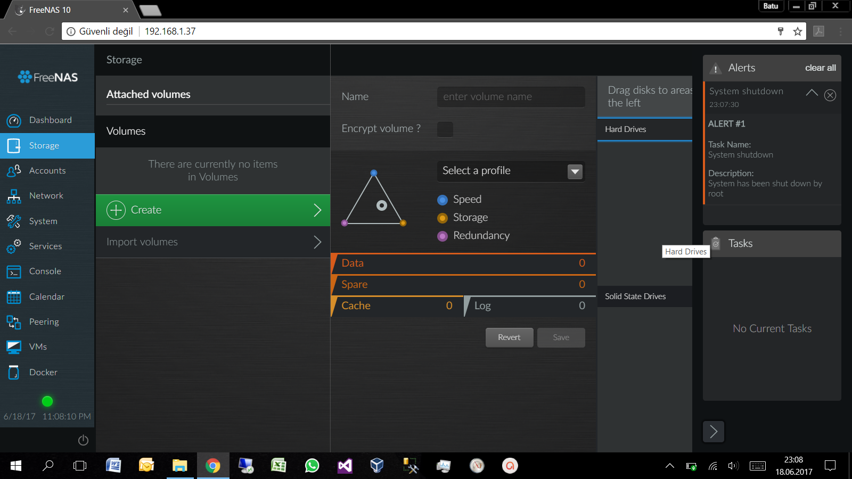Viewport: 852px width, 479px height.
Task: Click the Data disk allocation row
Action: coord(463,263)
